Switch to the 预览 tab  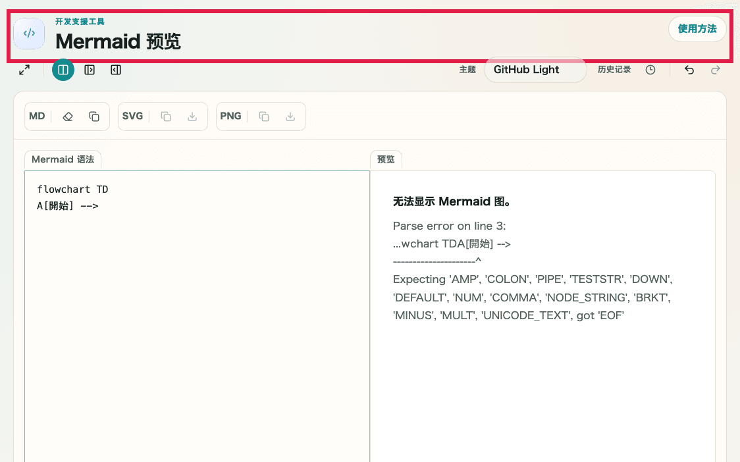(x=386, y=159)
